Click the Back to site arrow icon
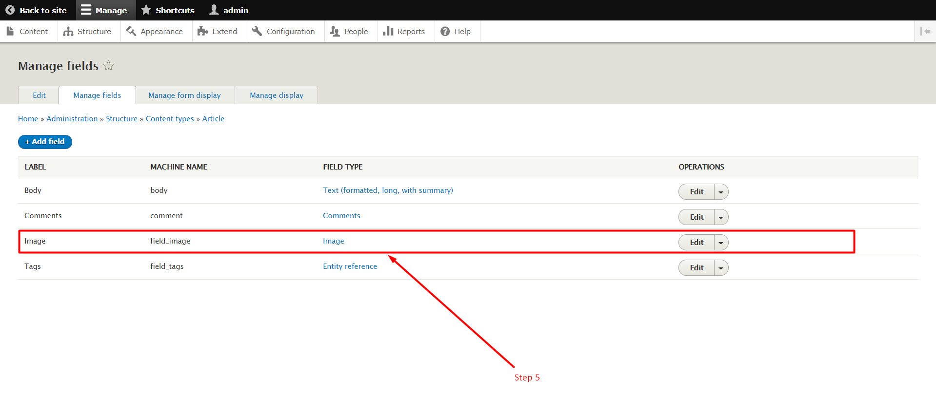 (x=10, y=10)
